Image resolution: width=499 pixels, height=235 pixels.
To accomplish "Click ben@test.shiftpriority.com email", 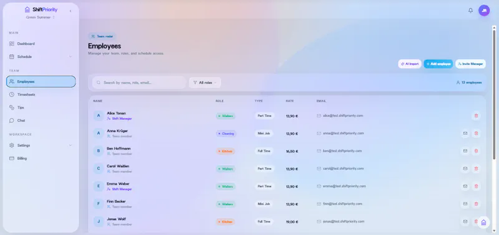I will 342,151.
